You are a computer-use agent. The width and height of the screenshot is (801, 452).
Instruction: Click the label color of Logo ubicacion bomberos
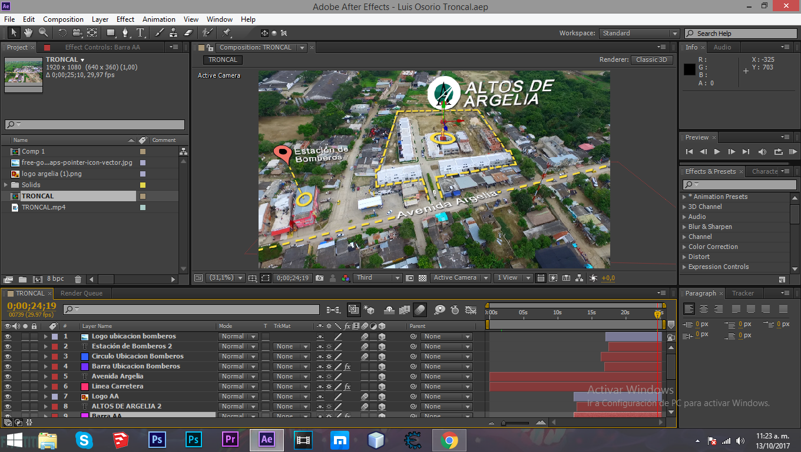click(x=55, y=337)
